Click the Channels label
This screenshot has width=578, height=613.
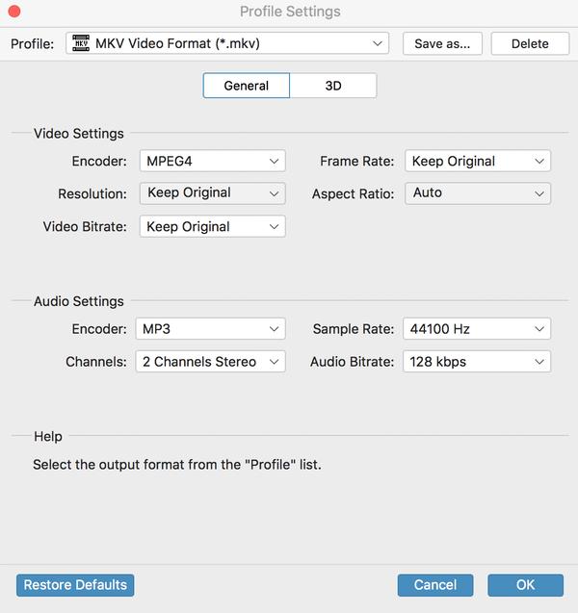click(x=96, y=362)
